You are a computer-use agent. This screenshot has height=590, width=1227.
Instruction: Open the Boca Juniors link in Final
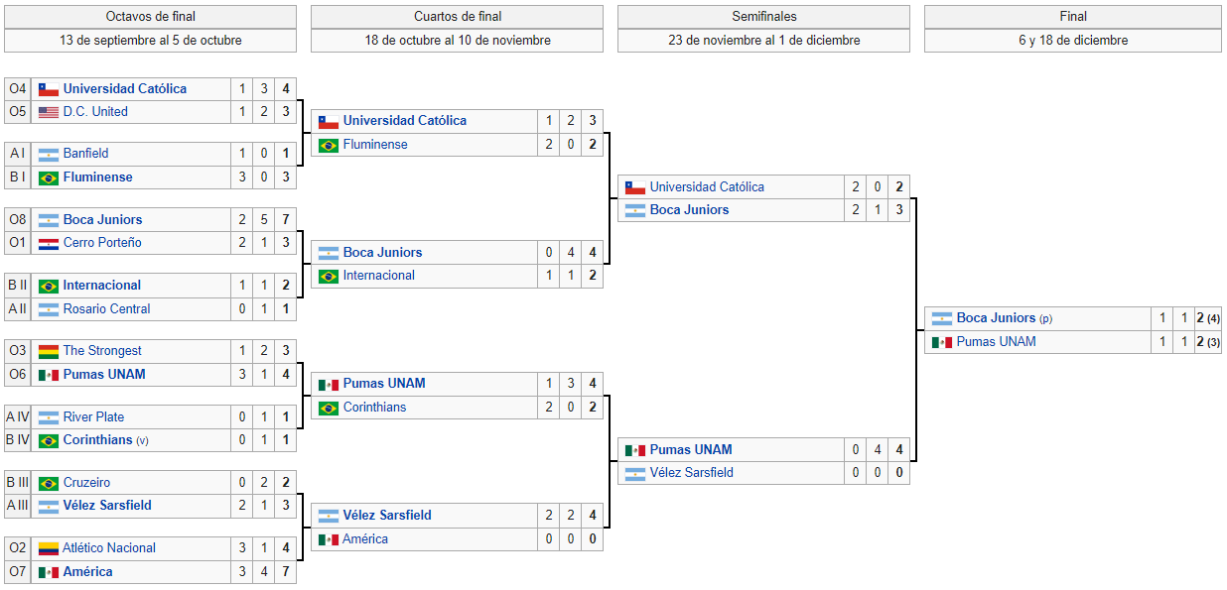[996, 317]
